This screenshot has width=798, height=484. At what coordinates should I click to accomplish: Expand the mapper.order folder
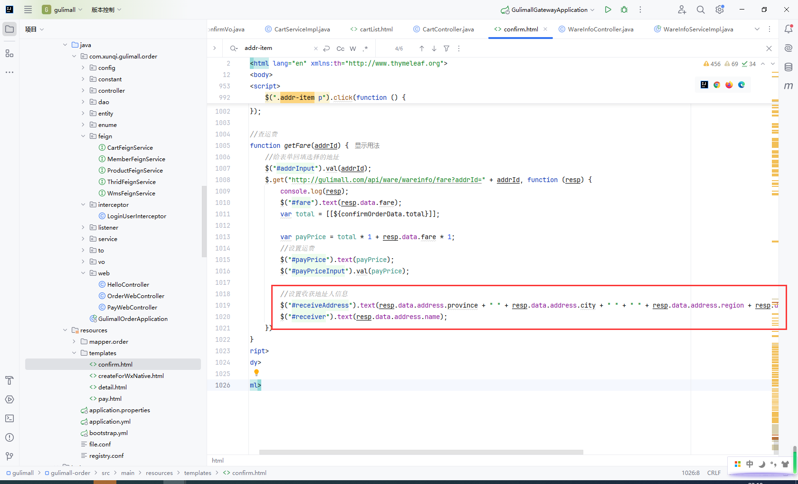(74, 341)
